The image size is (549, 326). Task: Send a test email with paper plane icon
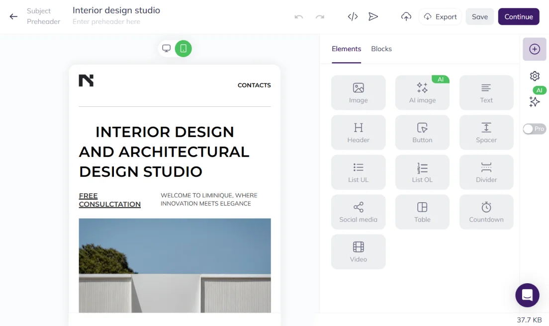tap(373, 16)
